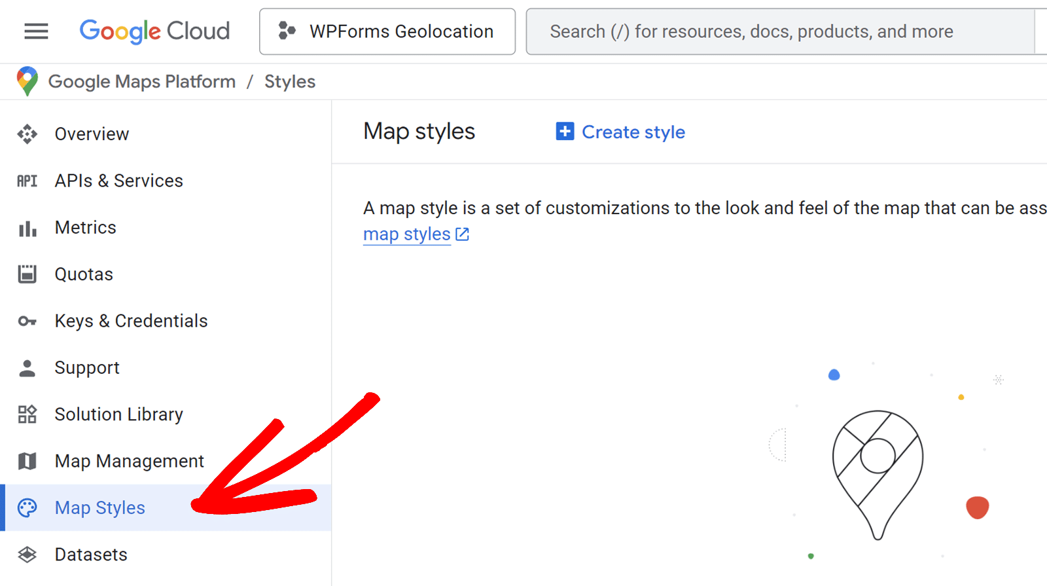Open the Google Maps Platform breadcrumb
Image resolution: width=1047 pixels, height=586 pixels.
click(x=142, y=81)
